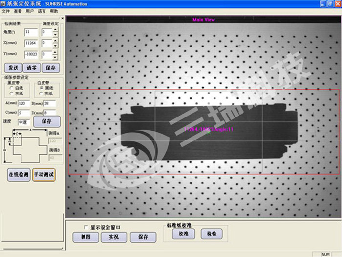Click the D(mm) input field
The width and height of the screenshot is (342, 257).
[x=50, y=113]
